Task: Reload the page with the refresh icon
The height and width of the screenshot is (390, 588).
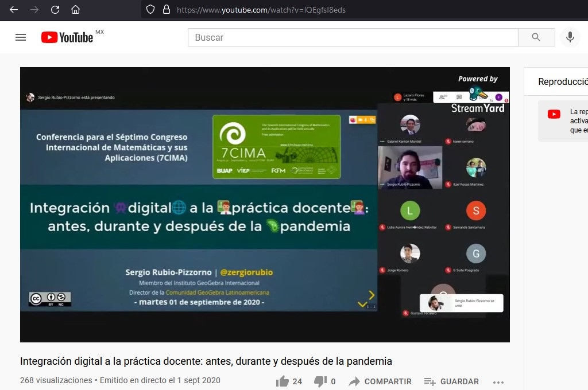Action: (55, 10)
